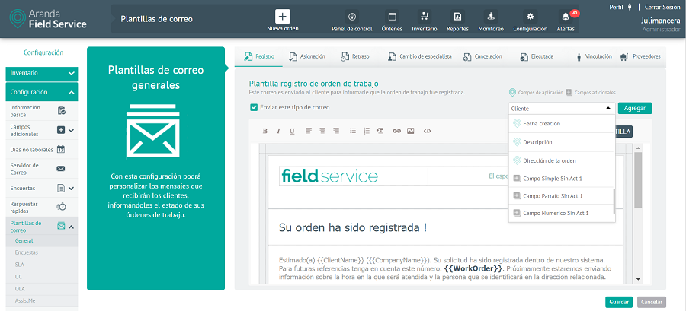The image size is (686, 311).
Task: Insert an image with the picture icon
Action: point(410,131)
